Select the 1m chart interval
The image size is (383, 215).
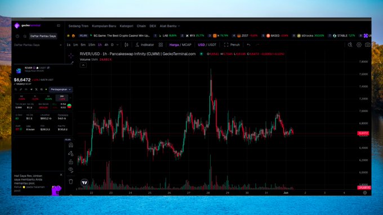coord(75,45)
